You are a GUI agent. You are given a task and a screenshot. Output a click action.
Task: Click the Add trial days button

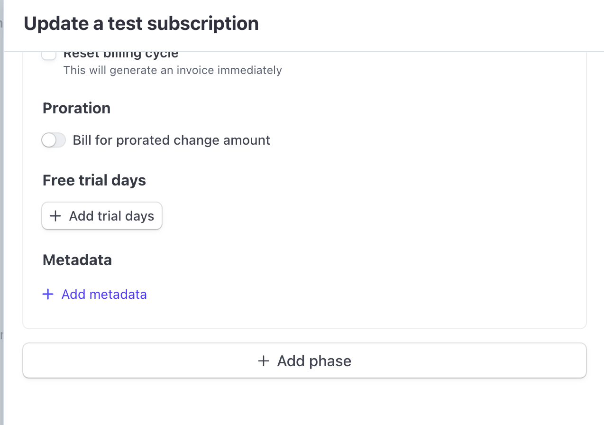click(102, 216)
